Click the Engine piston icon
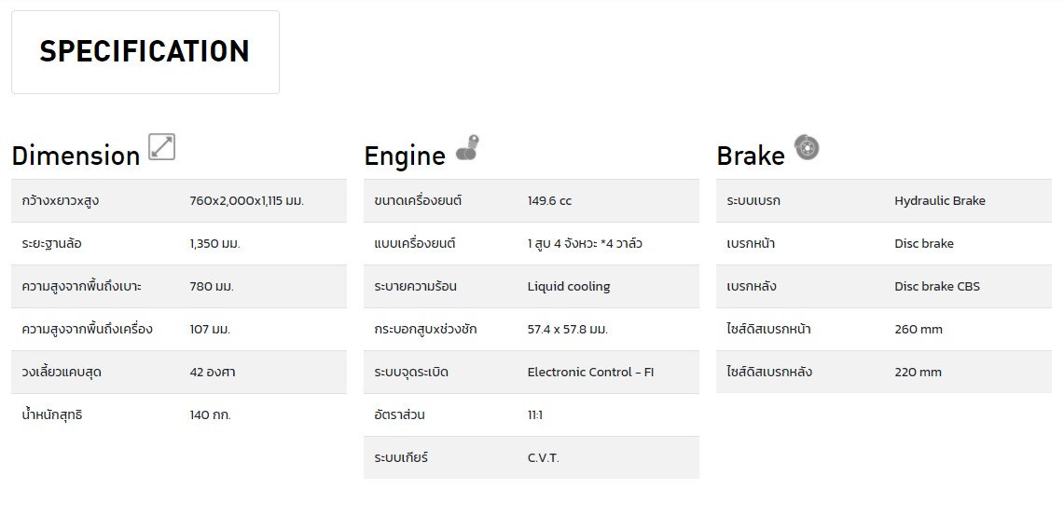This screenshot has height=516, width=1064. [467, 149]
